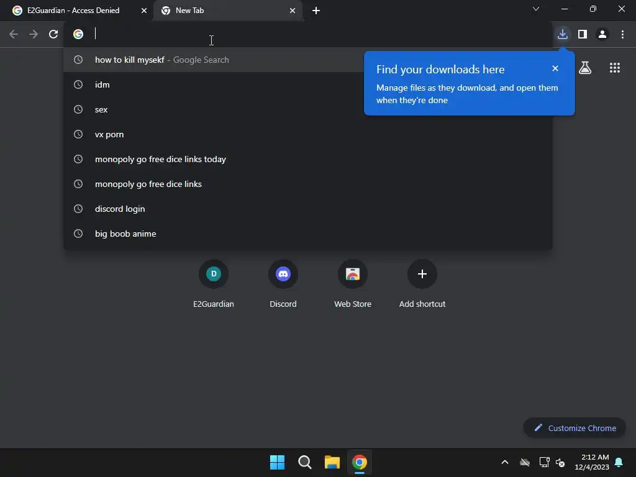The width and height of the screenshot is (636, 477).
Task: Click the Chrome taskbar icon
Action: coord(360,462)
